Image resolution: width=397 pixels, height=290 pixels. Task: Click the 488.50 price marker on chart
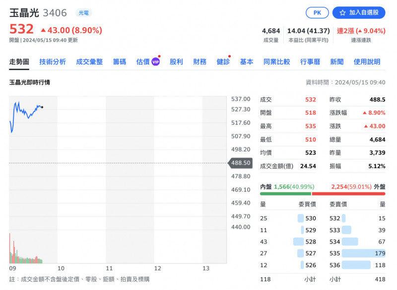[240, 162]
